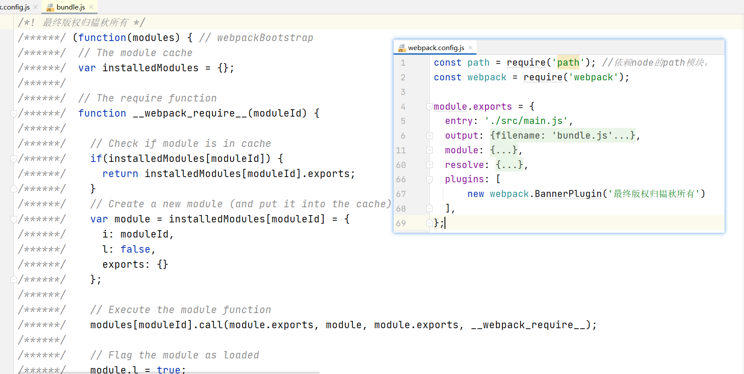Click './src/main.js' entry string
The image size is (744, 374).
[526, 121]
